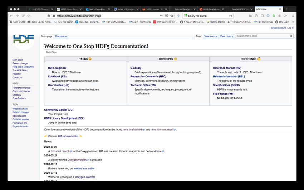Select the Read tab
Image resolution: width=304 pixels, height=190 pixels.
coord(198,36)
